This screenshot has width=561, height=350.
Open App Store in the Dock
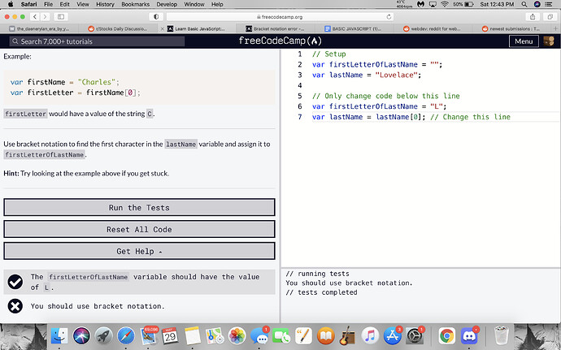pyautogui.click(x=393, y=336)
